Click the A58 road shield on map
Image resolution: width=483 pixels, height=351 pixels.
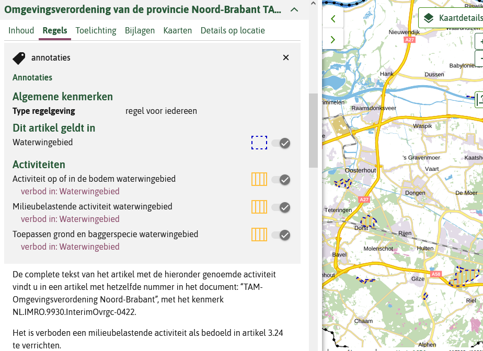(x=436, y=274)
